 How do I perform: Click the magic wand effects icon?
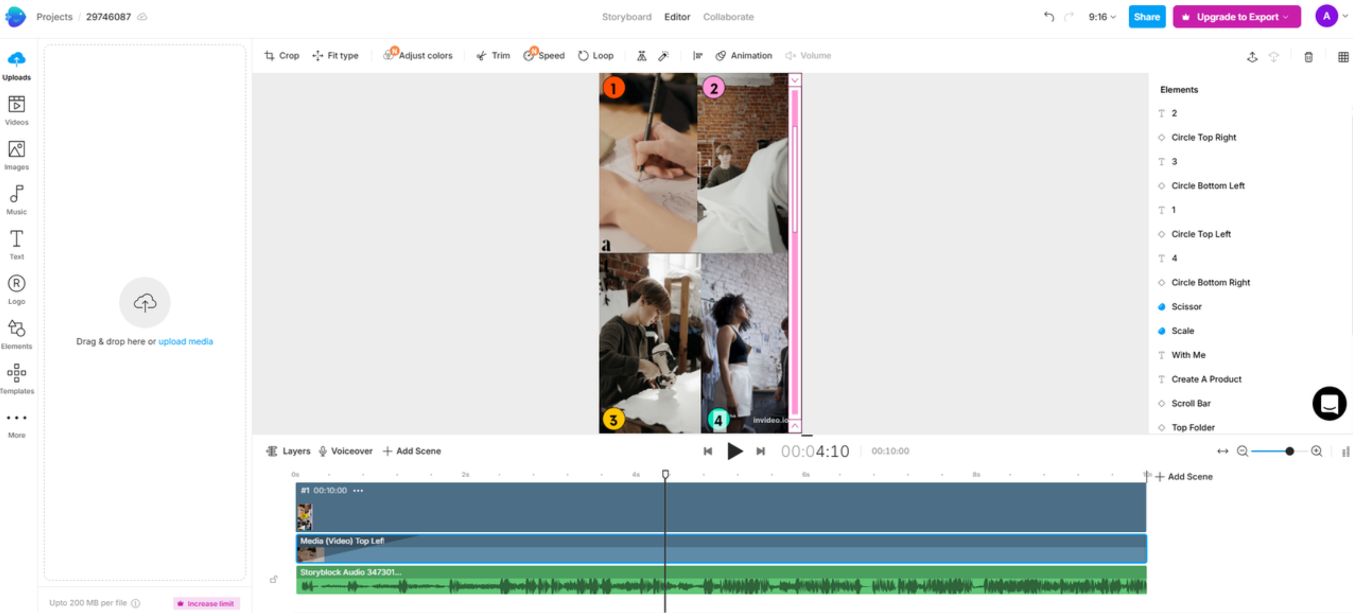[x=664, y=56]
